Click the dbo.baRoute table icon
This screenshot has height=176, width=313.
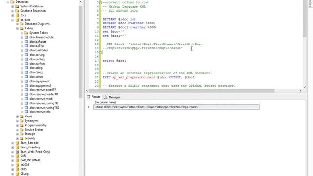point(26,42)
